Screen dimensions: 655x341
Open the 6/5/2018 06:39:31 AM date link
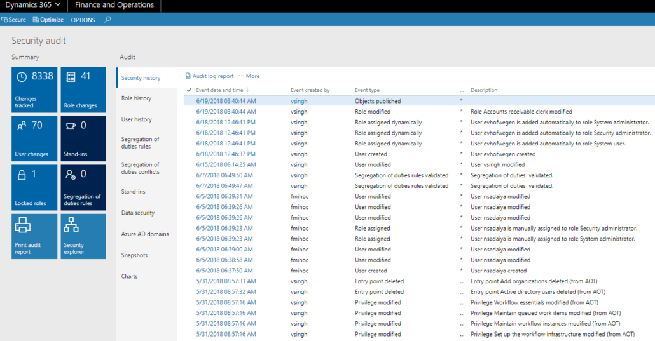tap(224, 196)
